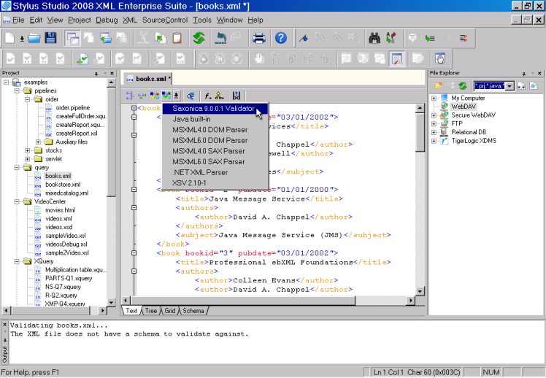
Task: Click the blue flag bookmark icon
Action: 304,38
